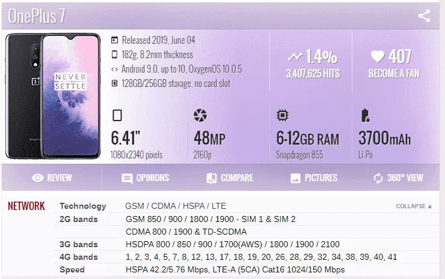Viewport: 445px width, 279px height.
Task: Click the heart Become a Fan icon
Action: pyautogui.click(x=378, y=56)
